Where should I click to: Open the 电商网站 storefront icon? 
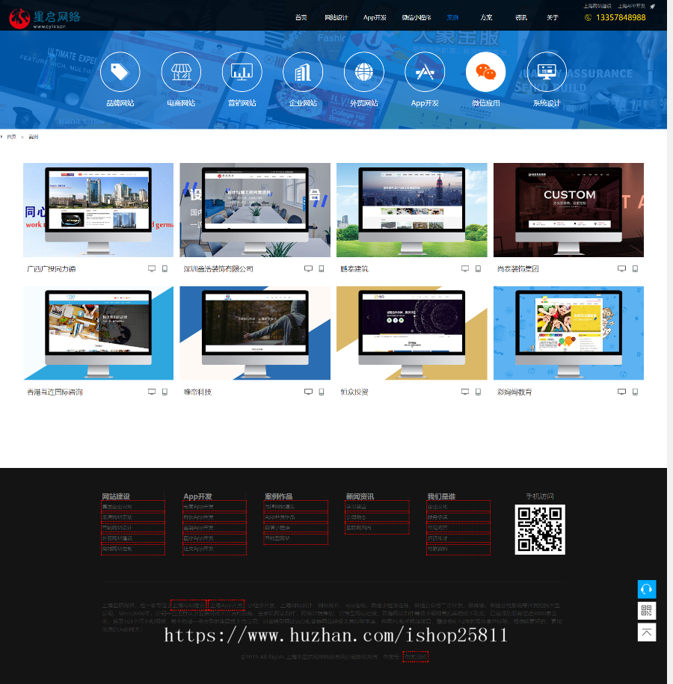(x=181, y=72)
